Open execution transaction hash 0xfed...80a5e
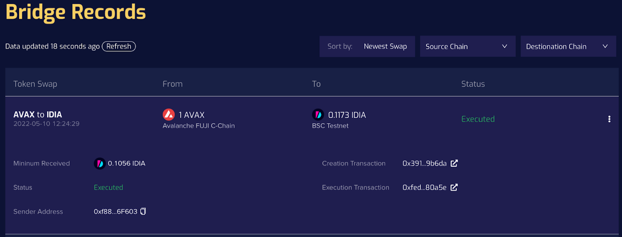 pyautogui.click(x=424, y=187)
